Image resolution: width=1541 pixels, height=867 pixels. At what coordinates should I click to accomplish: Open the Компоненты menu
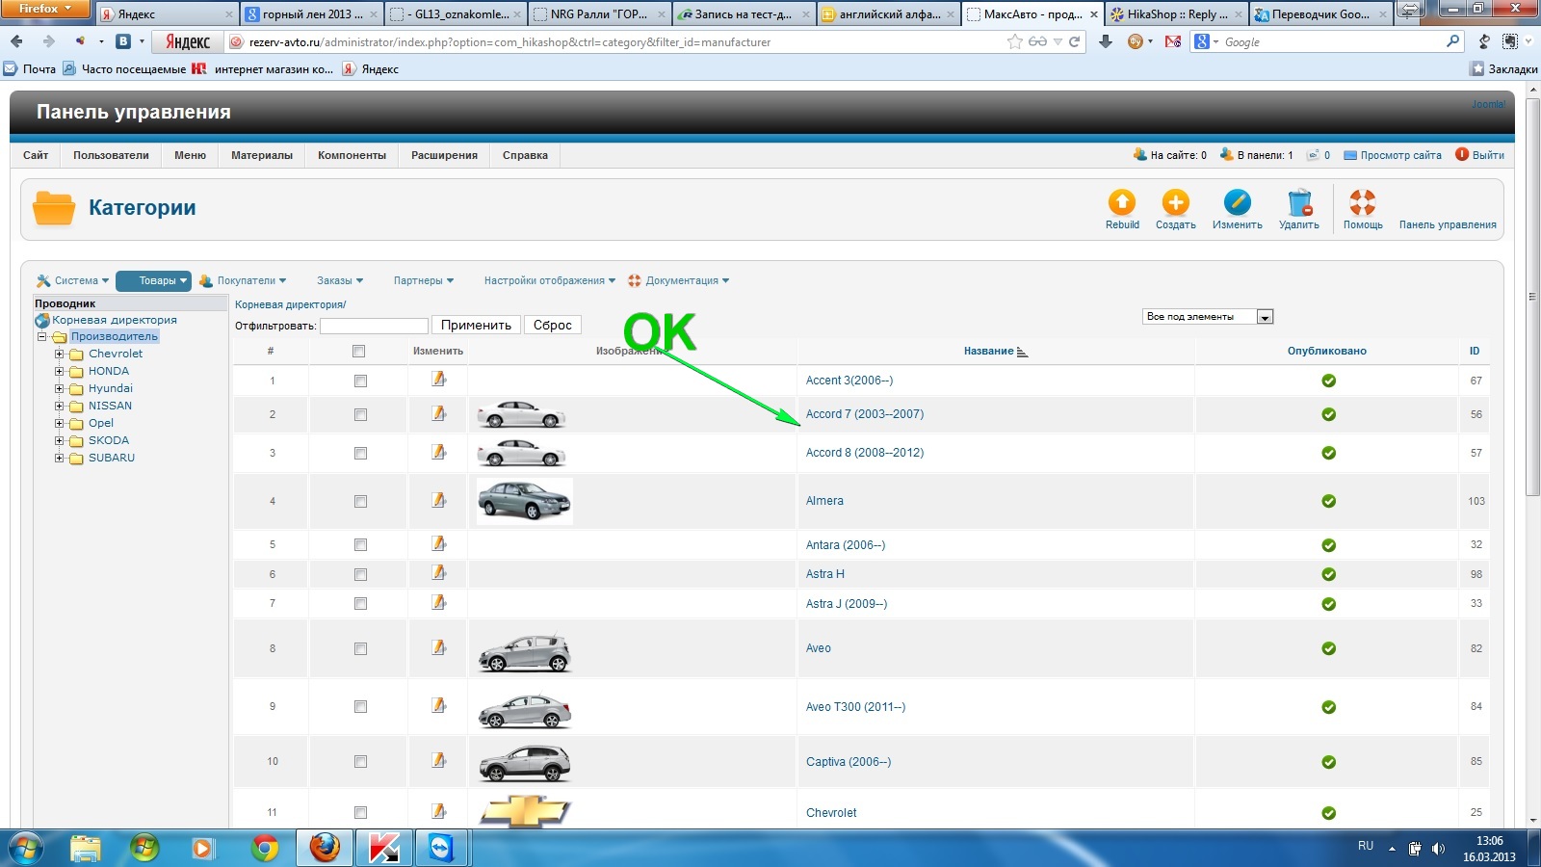[x=352, y=155]
